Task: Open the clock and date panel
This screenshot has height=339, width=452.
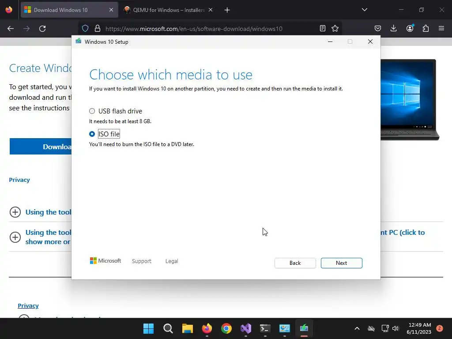Action: click(419, 328)
